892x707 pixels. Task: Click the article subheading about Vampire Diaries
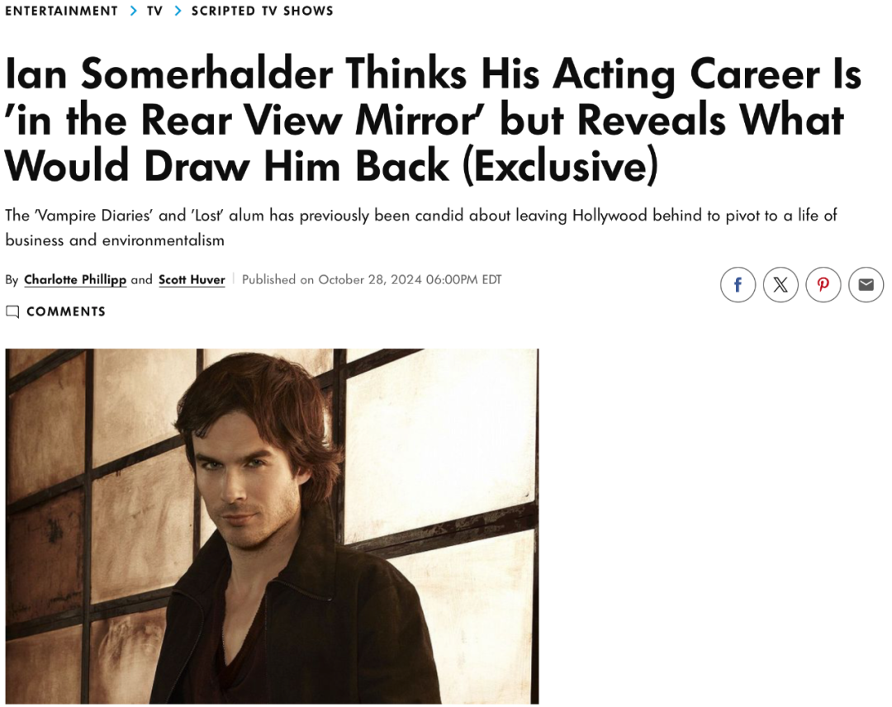pos(421,227)
